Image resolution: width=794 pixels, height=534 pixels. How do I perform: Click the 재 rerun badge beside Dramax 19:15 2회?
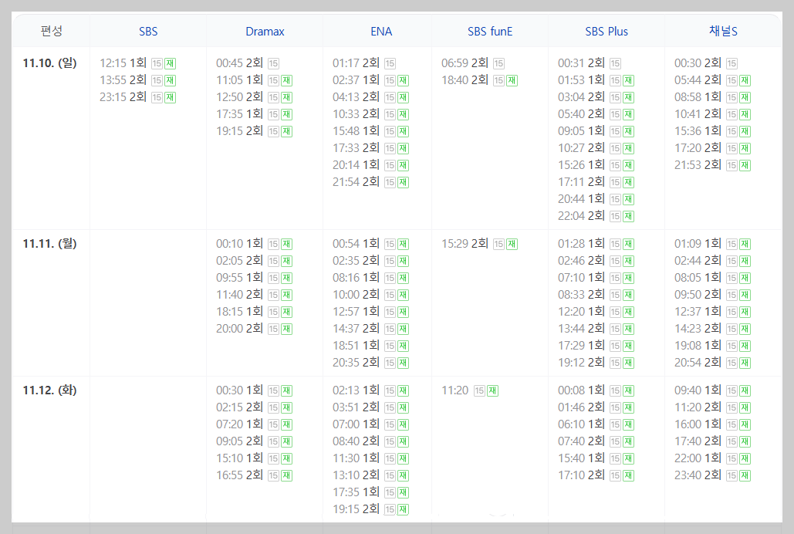(x=286, y=131)
